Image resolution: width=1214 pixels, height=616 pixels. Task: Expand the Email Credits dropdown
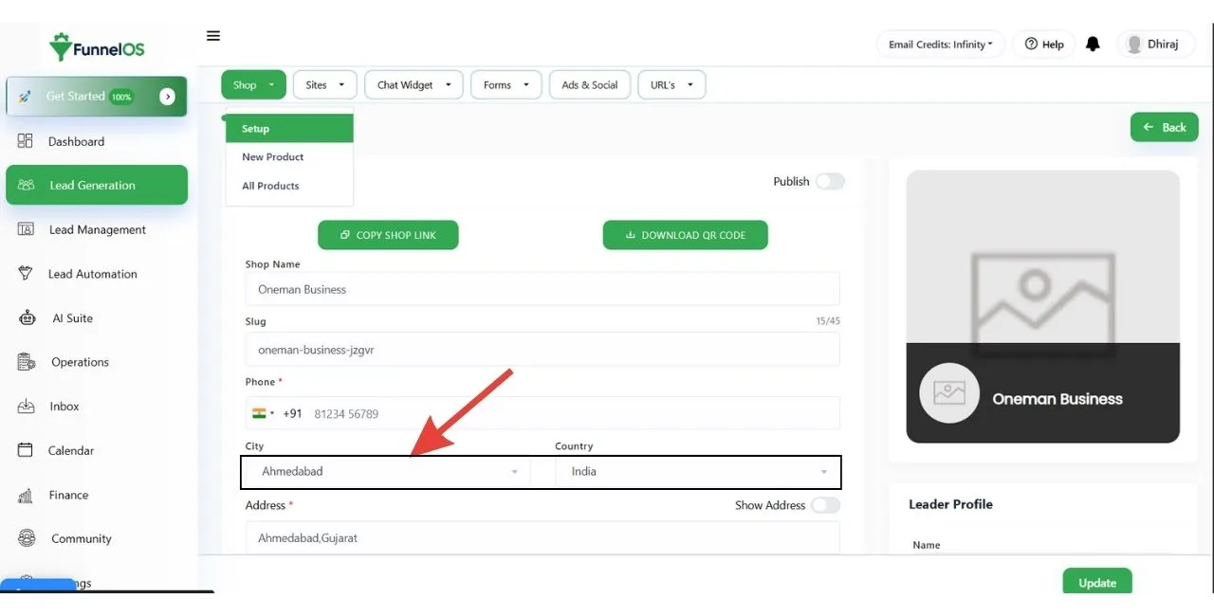pos(940,45)
